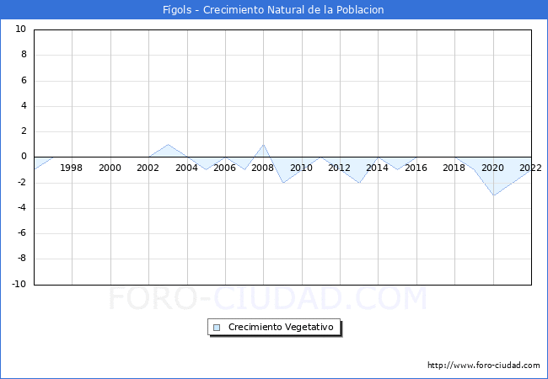The image size is (548, 379).
Task: Click the chart title 'Fígols - Crecimiento Natural de la Poblacion'
Action: [273, 10]
